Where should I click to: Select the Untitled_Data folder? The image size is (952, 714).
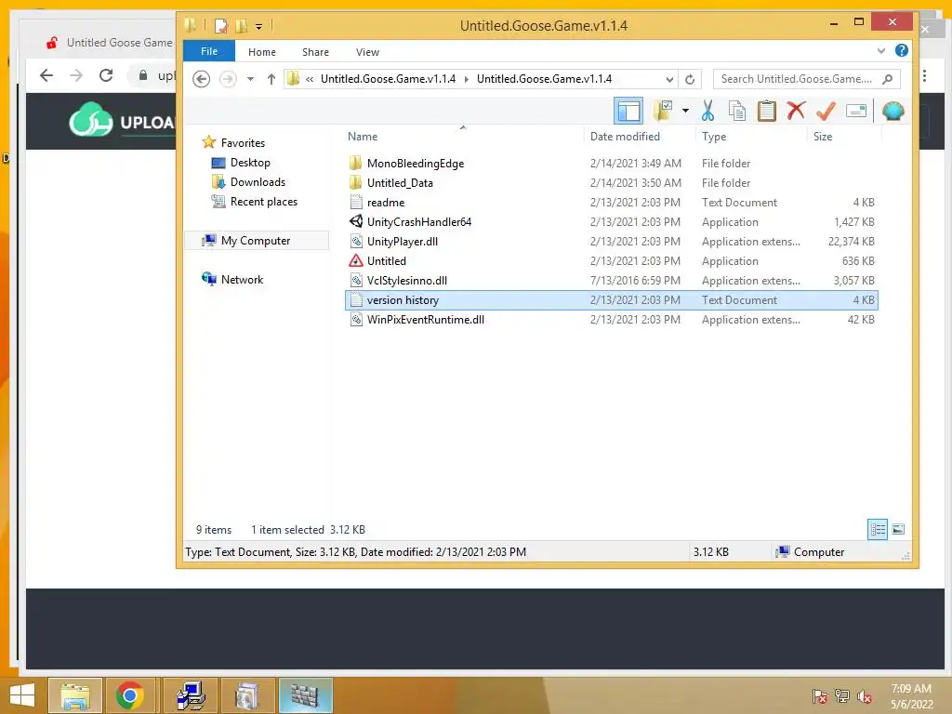point(400,183)
